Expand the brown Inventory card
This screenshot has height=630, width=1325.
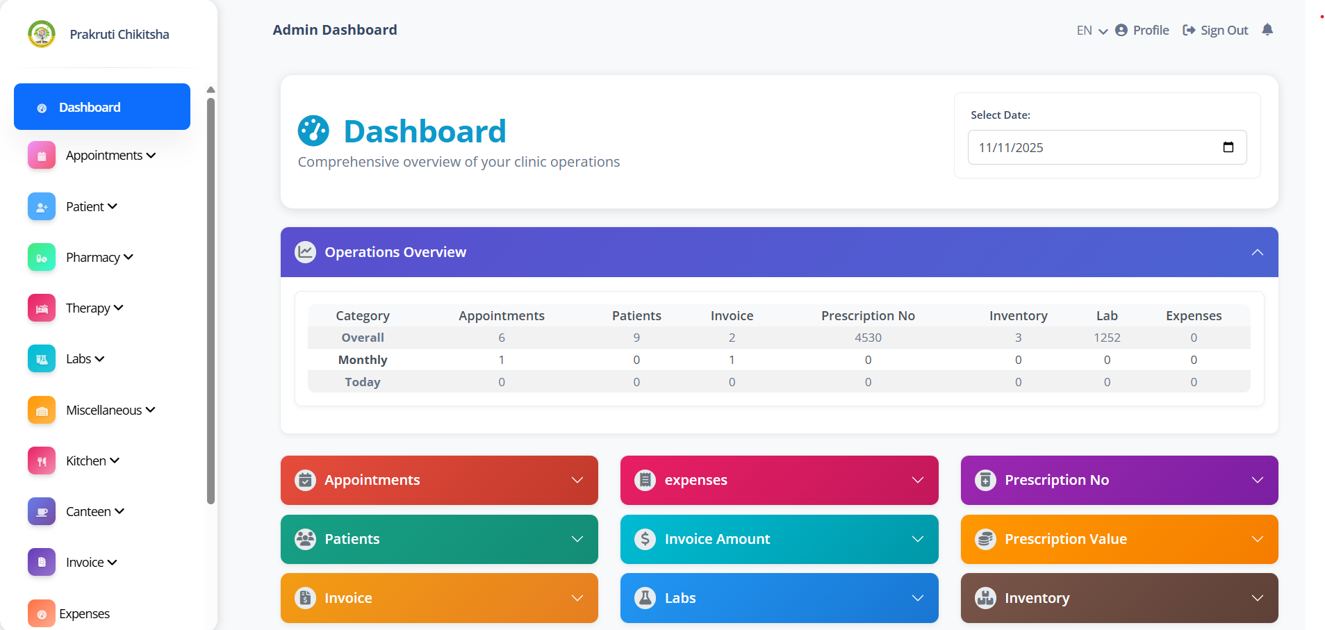coord(1257,598)
